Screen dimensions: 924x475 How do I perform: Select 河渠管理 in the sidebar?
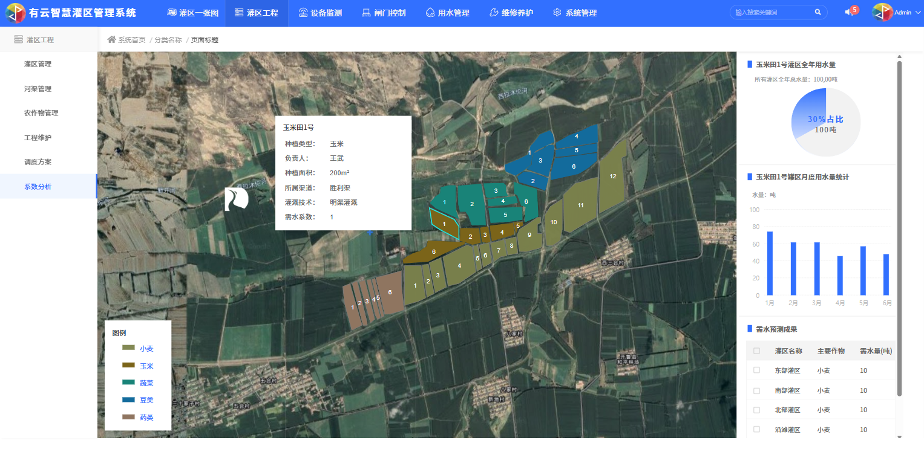click(38, 89)
